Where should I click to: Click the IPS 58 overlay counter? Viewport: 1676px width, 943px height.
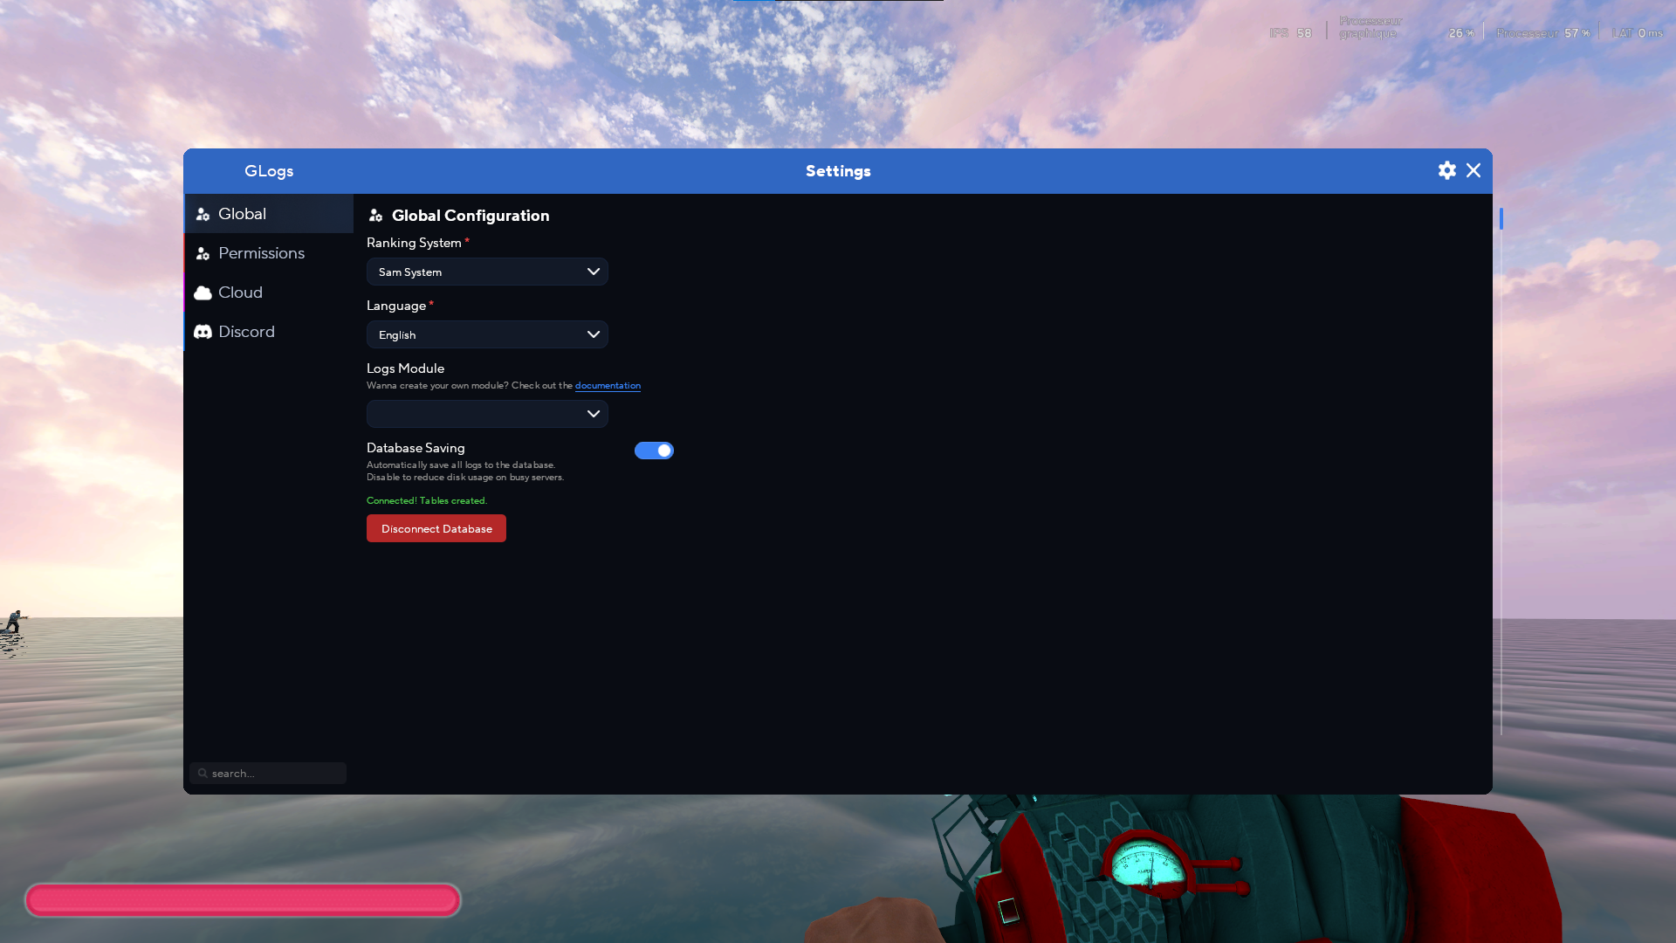click(1290, 32)
